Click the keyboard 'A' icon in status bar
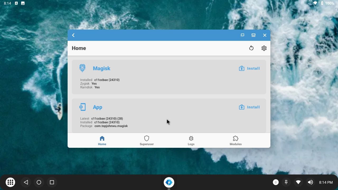338x190 pixels. click(16, 3)
